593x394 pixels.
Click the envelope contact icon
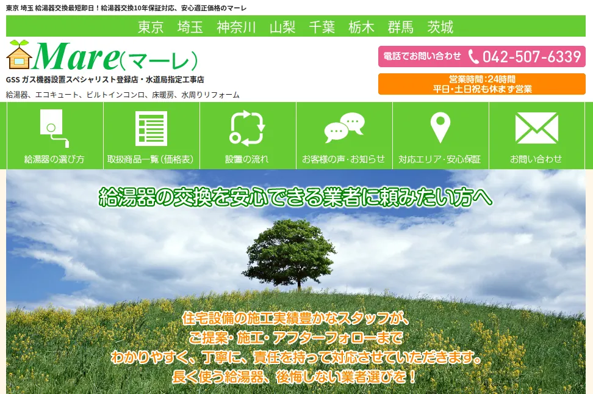(537, 128)
